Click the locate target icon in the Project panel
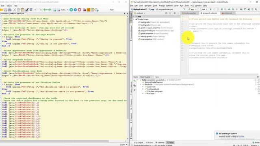Image resolution: width=260 pixels, height=146 pixels. tap(166, 13)
